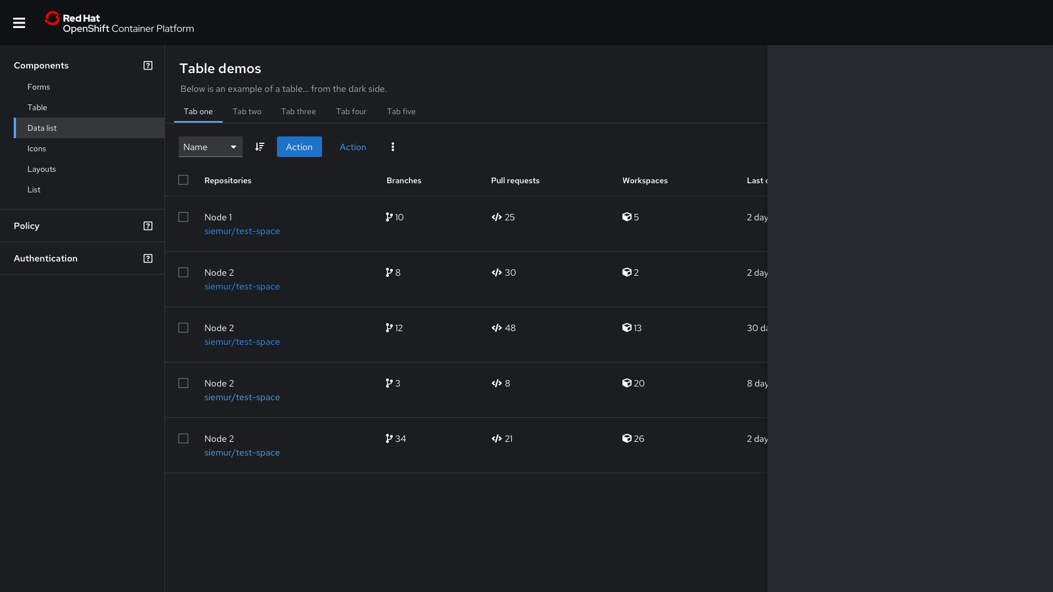Image resolution: width=1053 pixels, height=592 pixels.
Task: Click the branches icon in Node 1 row
Action: (x=389, y=217)
